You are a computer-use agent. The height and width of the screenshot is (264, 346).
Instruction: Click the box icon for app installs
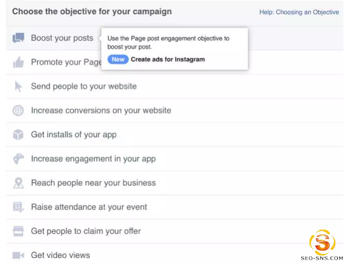pyautogui.click(x=18, y=134)
